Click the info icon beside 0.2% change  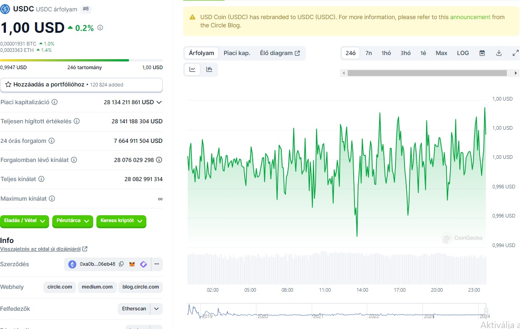pyautogui.click(x=100, y=28)
